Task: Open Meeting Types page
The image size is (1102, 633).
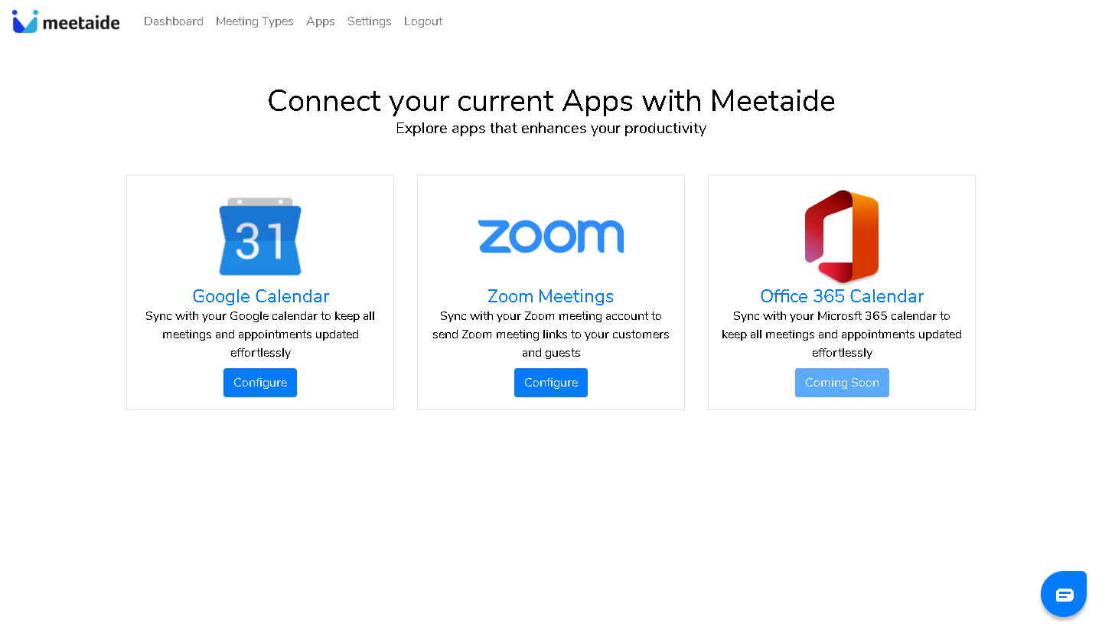Action: [x=255, y=21]
